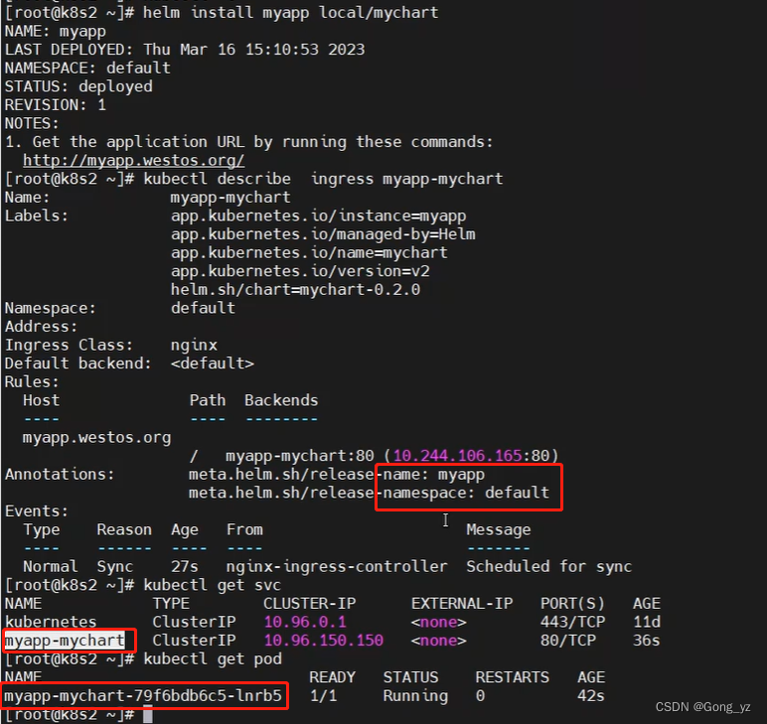Click the 'kubectl describe ingress myapp-mychart' command
Image resolution: width=767 pixels, height=724 pixels.
coord(323,179)
